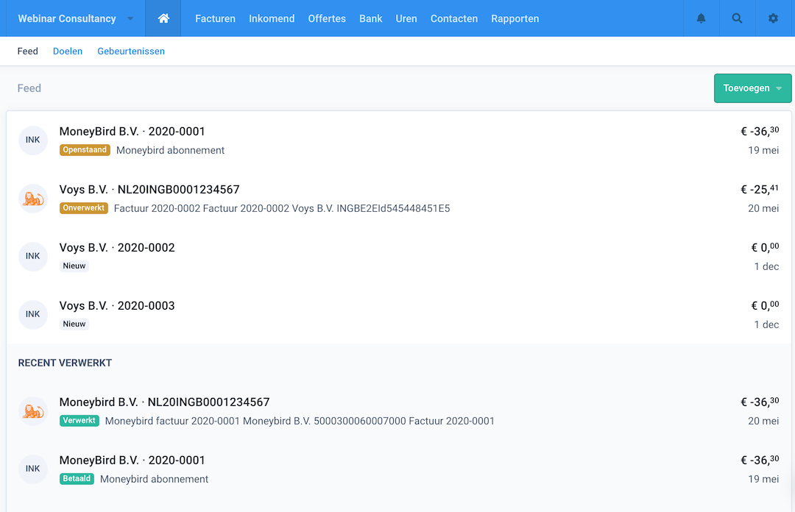Image resolution: width=795 pixels, height=512 pixels.
Task: Click ING lion icon of Verwerkt Moneybird transaction
Action: (x=33, y=410)
